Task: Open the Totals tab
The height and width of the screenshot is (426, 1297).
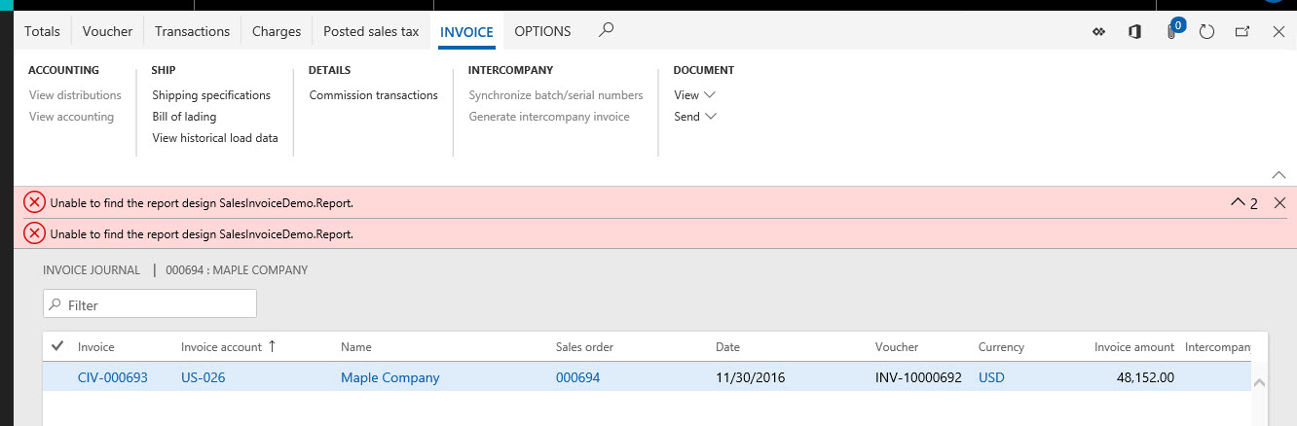Action: pos(42,31)
